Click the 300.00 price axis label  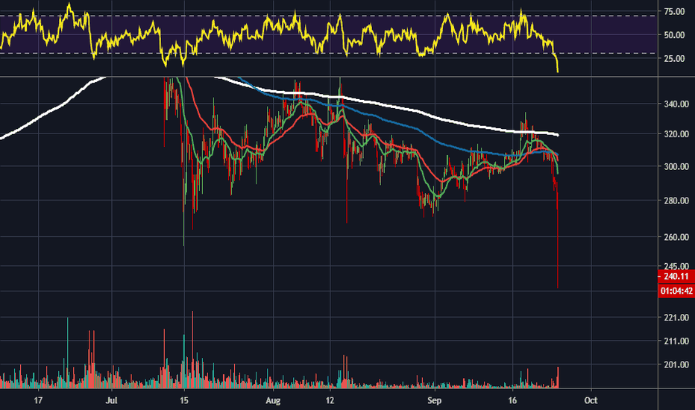(676, 167)
